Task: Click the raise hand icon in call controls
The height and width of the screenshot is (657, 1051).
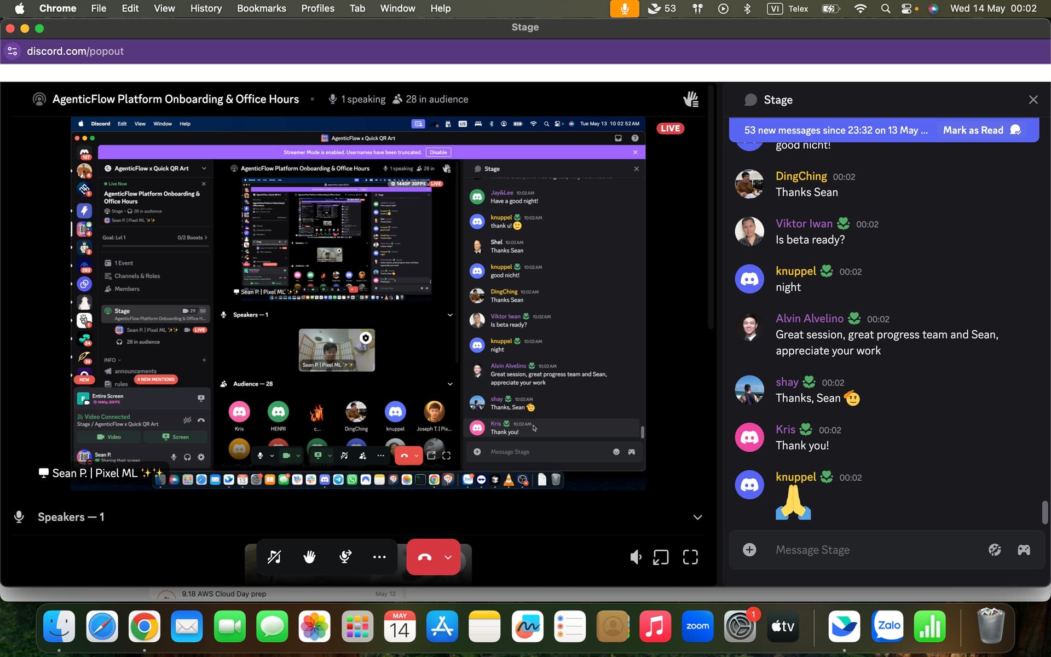Action: [x=309, y=557]
